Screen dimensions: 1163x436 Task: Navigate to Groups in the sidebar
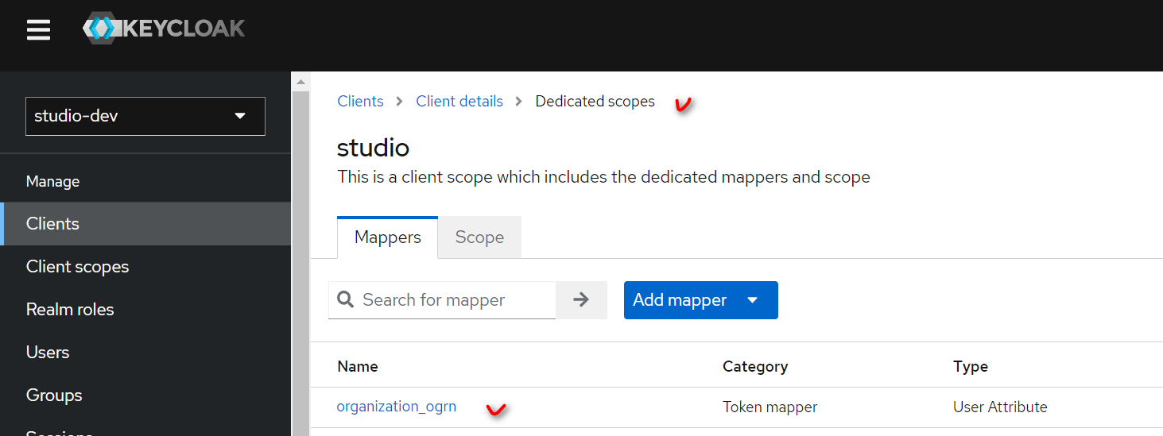54,395
